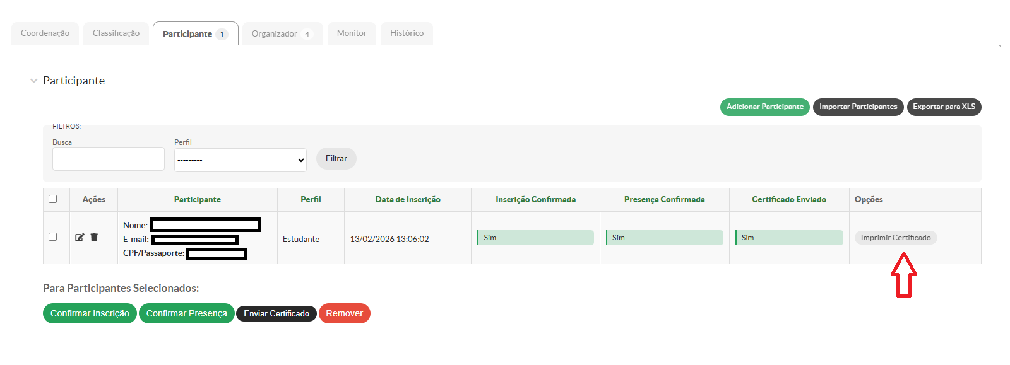1010x365 pixels.
Task: Open the Perfil filter dropdown
Action: 240,160
